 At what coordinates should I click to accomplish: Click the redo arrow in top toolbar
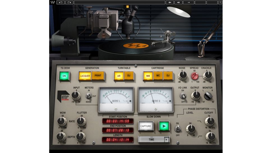69,2
